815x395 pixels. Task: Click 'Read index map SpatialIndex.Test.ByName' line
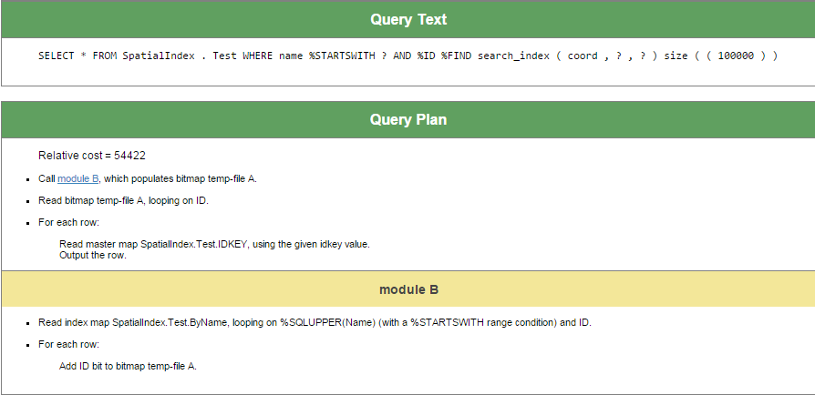click(315, 323)
